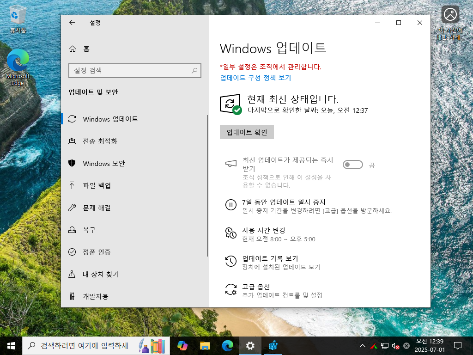This screenshot has height=355, width=473.
Task: Click the taskbar search box
Action: pyautogui.click(x=96, y=346)
